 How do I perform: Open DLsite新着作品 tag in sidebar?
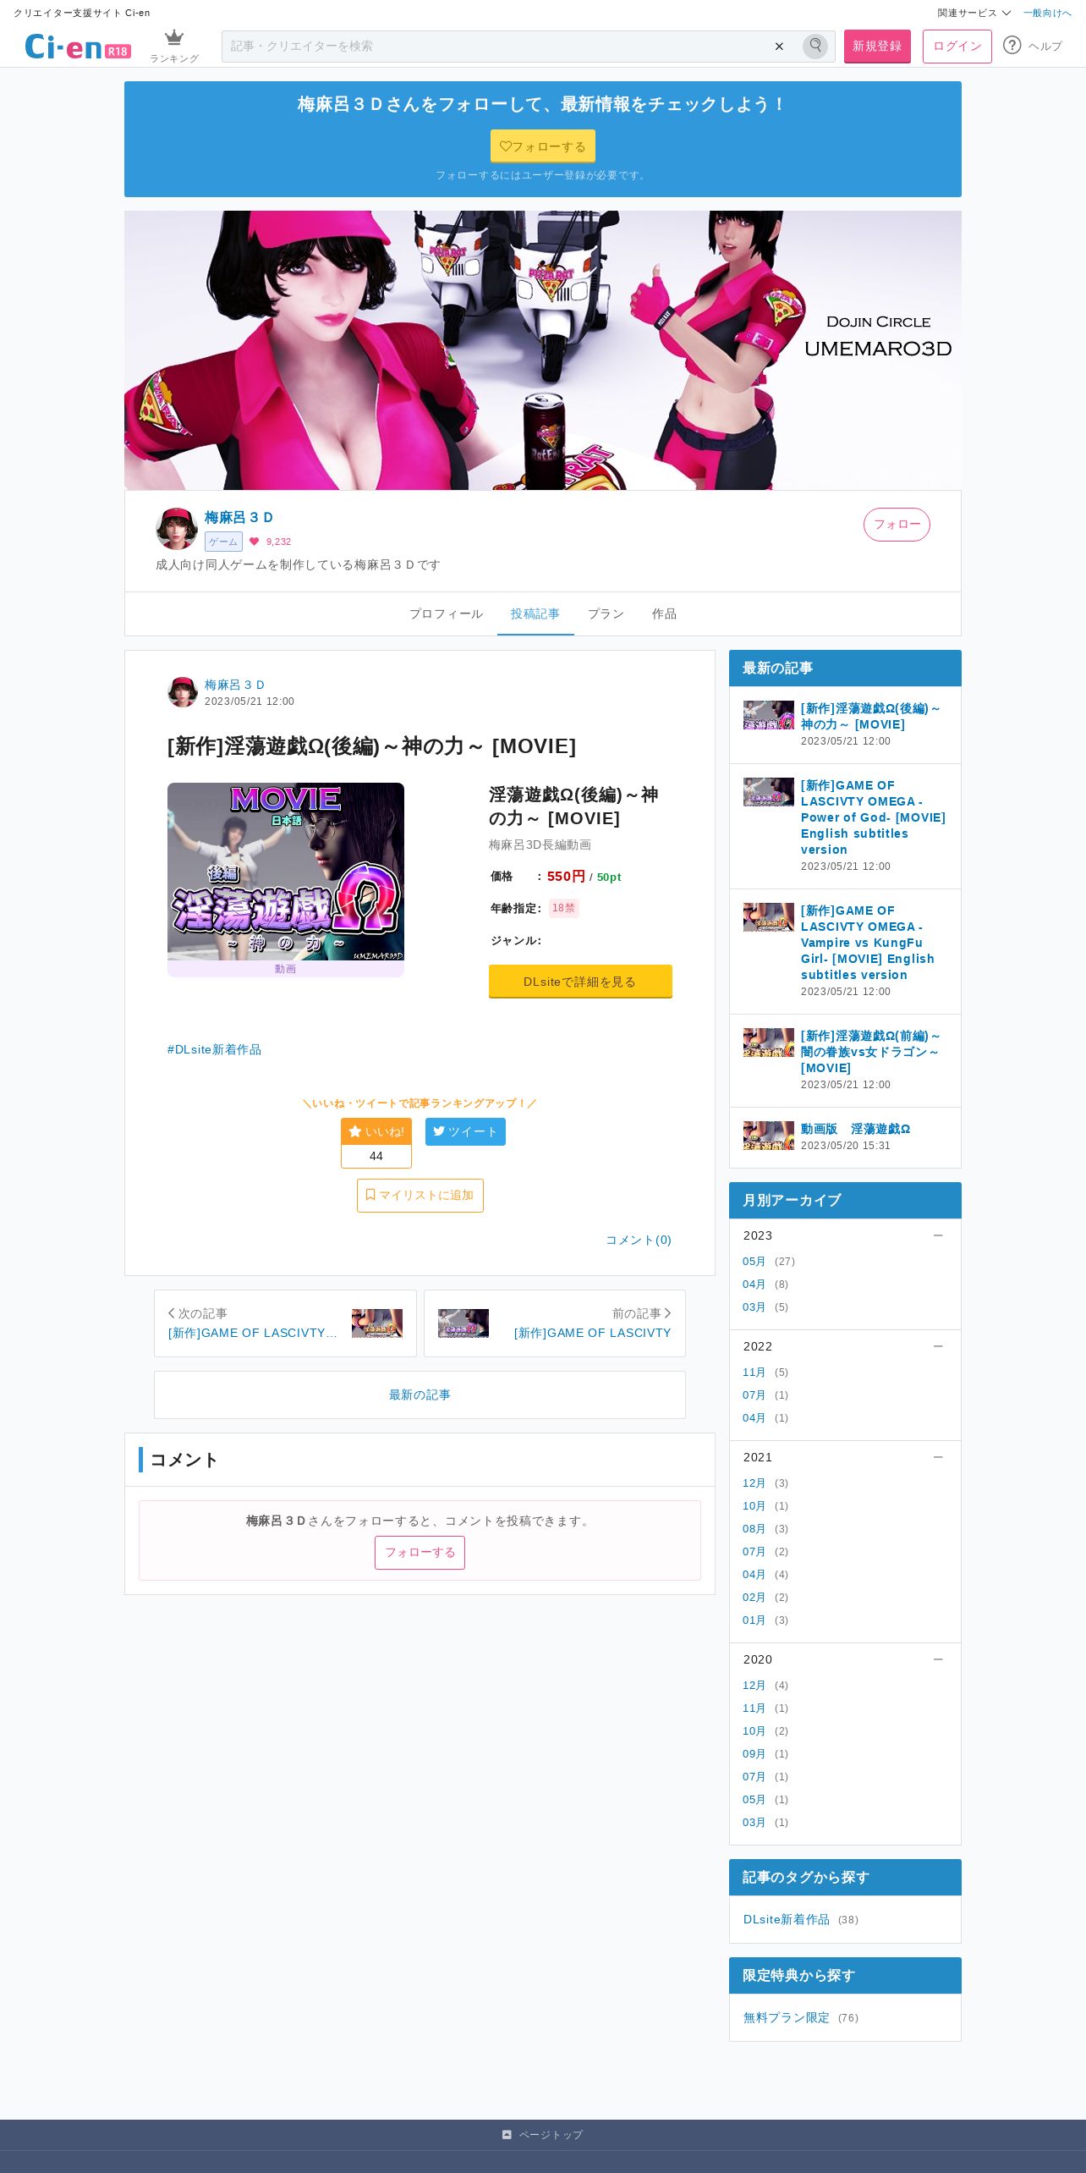(787, 1919)
